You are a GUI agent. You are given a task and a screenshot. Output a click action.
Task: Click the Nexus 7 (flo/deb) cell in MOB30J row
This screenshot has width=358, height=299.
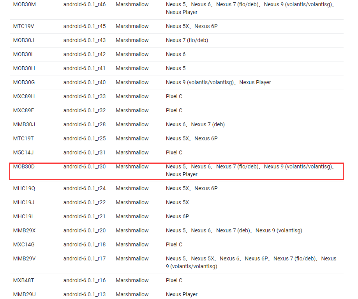(x=187, y=40)
